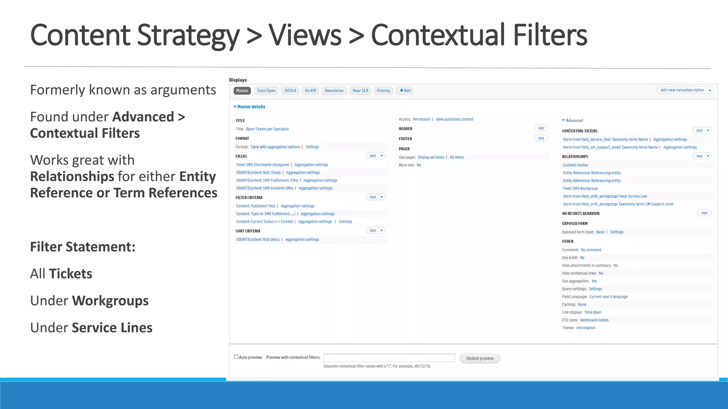The height and width of the screenshot is (409, 728).
Task: Open dropdown arrow next to Contextual Filters Add
Action: 708,130
